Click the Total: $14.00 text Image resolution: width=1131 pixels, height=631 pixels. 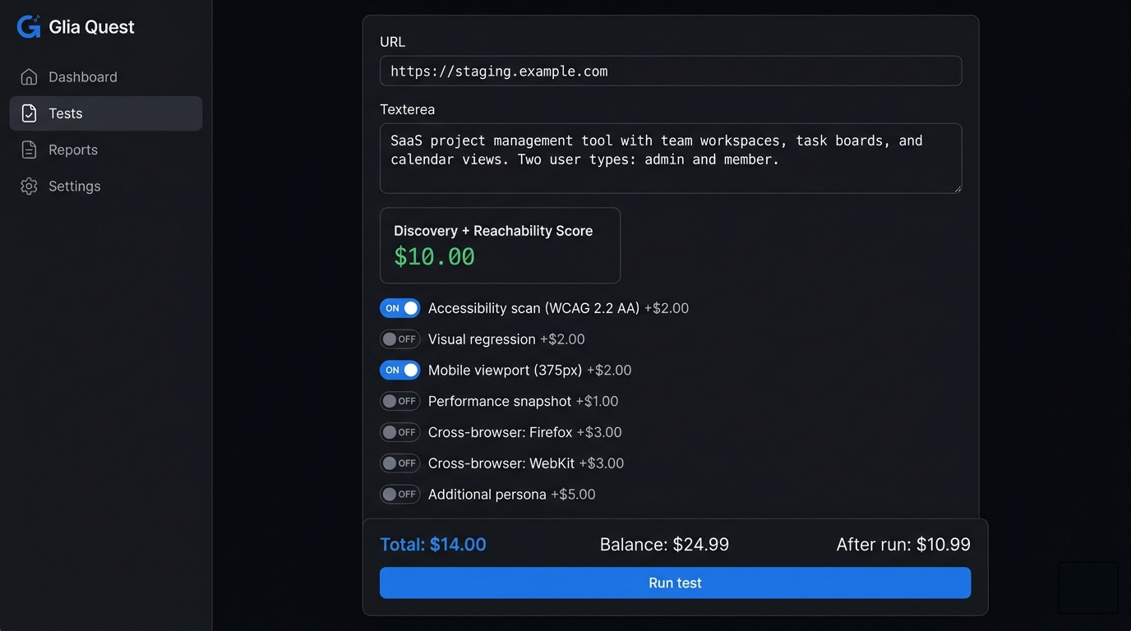[433, 544]
